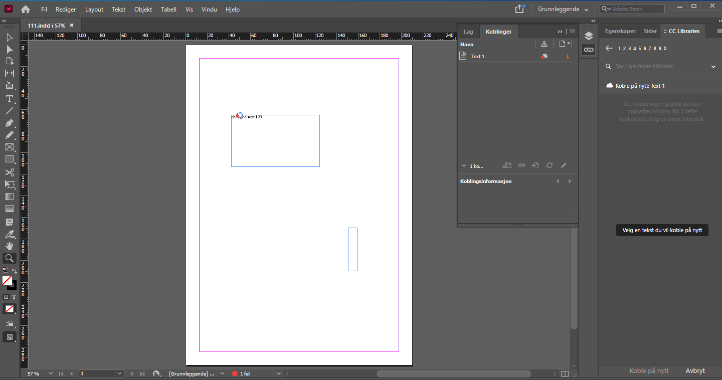Image resolution: width=722 pixels, height=380 pixels.
Task: Expand the Grunnleggende workspace dropdown
Action: coord(562,9)
